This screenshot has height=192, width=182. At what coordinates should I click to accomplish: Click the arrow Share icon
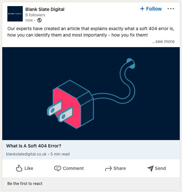point(108,168)
